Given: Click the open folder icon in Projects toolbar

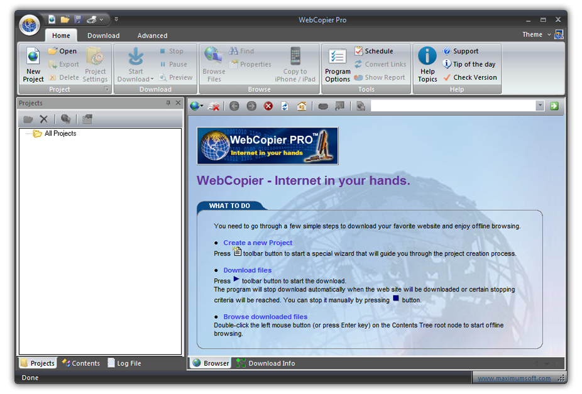Looking at the screenshot, I should click(x=28, y=119).
